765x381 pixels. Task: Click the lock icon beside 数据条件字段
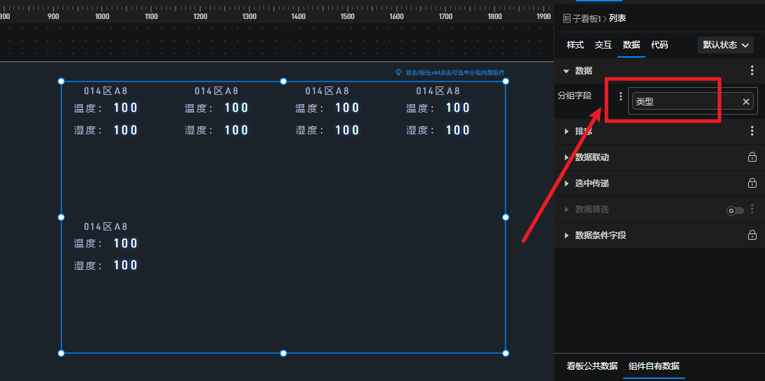(752, 235)
